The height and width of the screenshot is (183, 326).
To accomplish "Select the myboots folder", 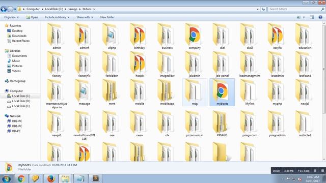I will coord(222,93).
